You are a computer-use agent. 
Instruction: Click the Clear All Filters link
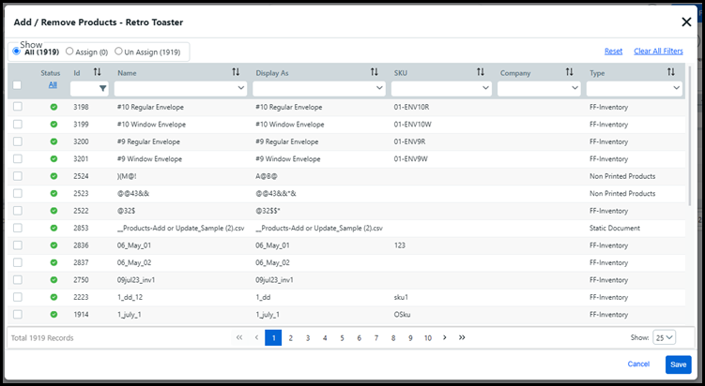pyautogui.click(x=658, y=52)
